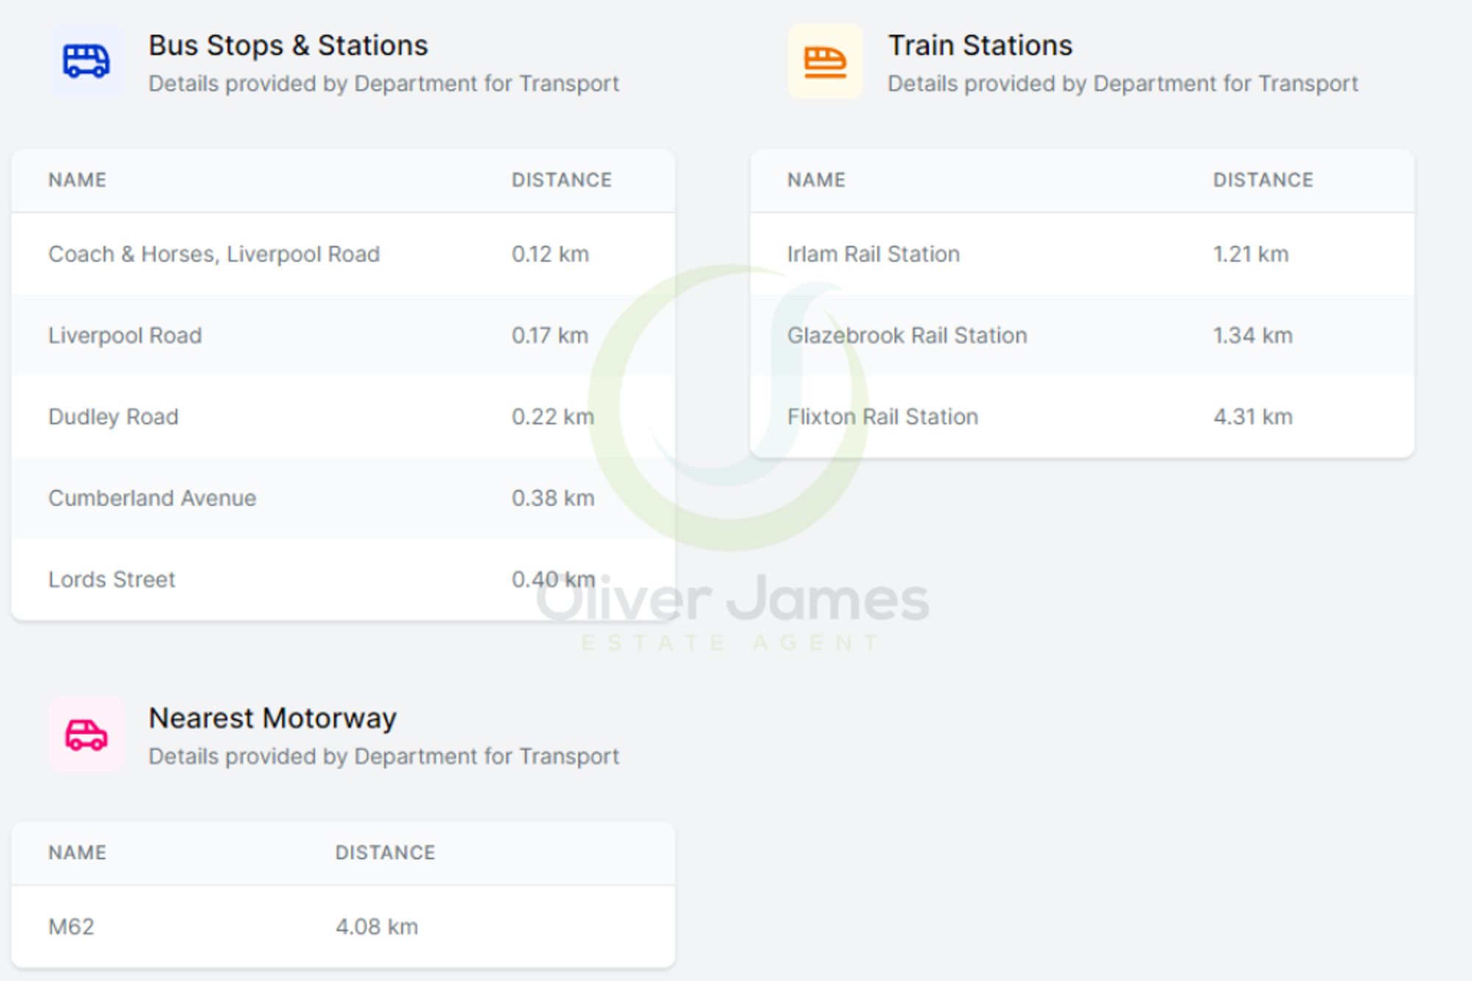
Task: Click the blue bus icon
Action: point(86,61)
